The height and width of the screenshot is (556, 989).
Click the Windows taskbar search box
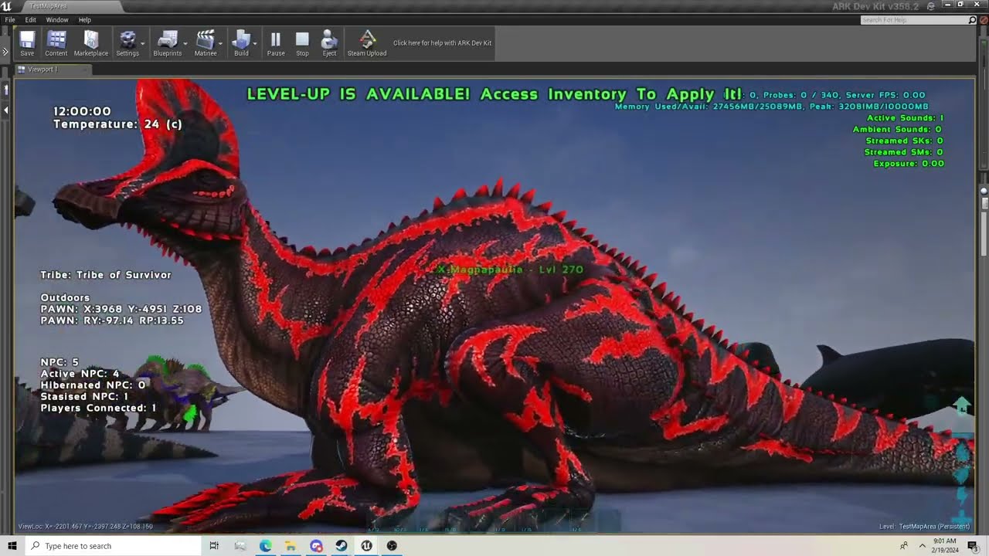click(113, 546)
